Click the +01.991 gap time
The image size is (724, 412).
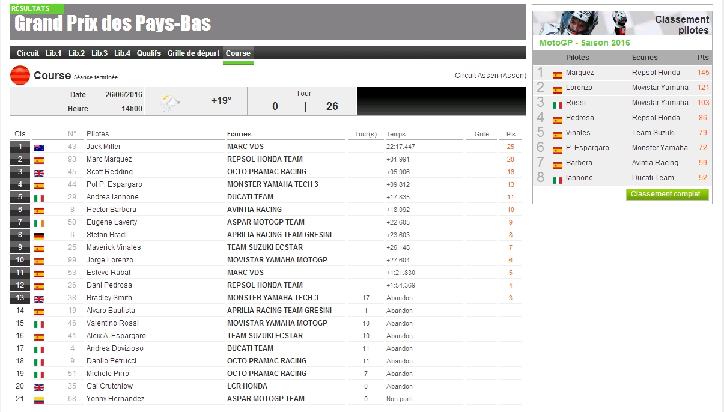(x=398, y=159)
